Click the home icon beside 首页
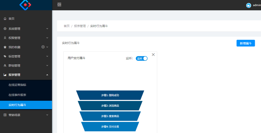This screenshot has height=133, width=261. click(5, 19)
